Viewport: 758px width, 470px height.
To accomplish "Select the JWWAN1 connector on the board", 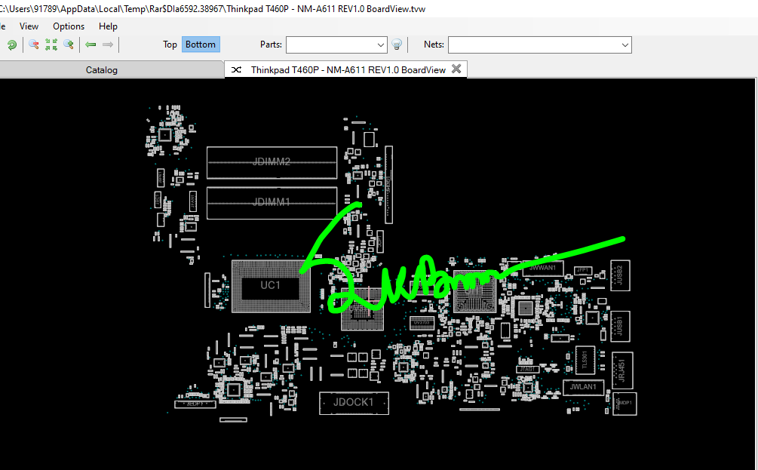I will coord(542,268).
